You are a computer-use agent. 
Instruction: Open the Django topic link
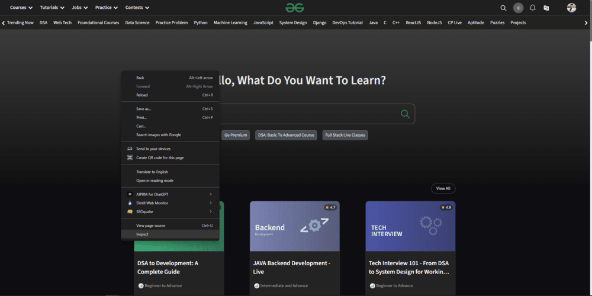[320, 22]
